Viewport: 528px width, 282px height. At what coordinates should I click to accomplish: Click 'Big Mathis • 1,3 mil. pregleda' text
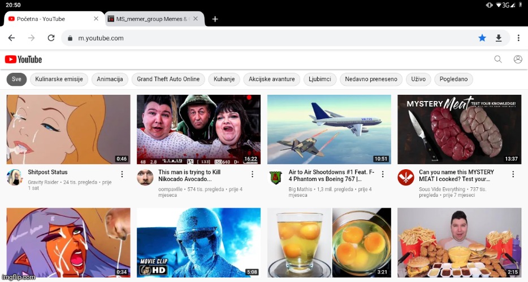point(321,190)
